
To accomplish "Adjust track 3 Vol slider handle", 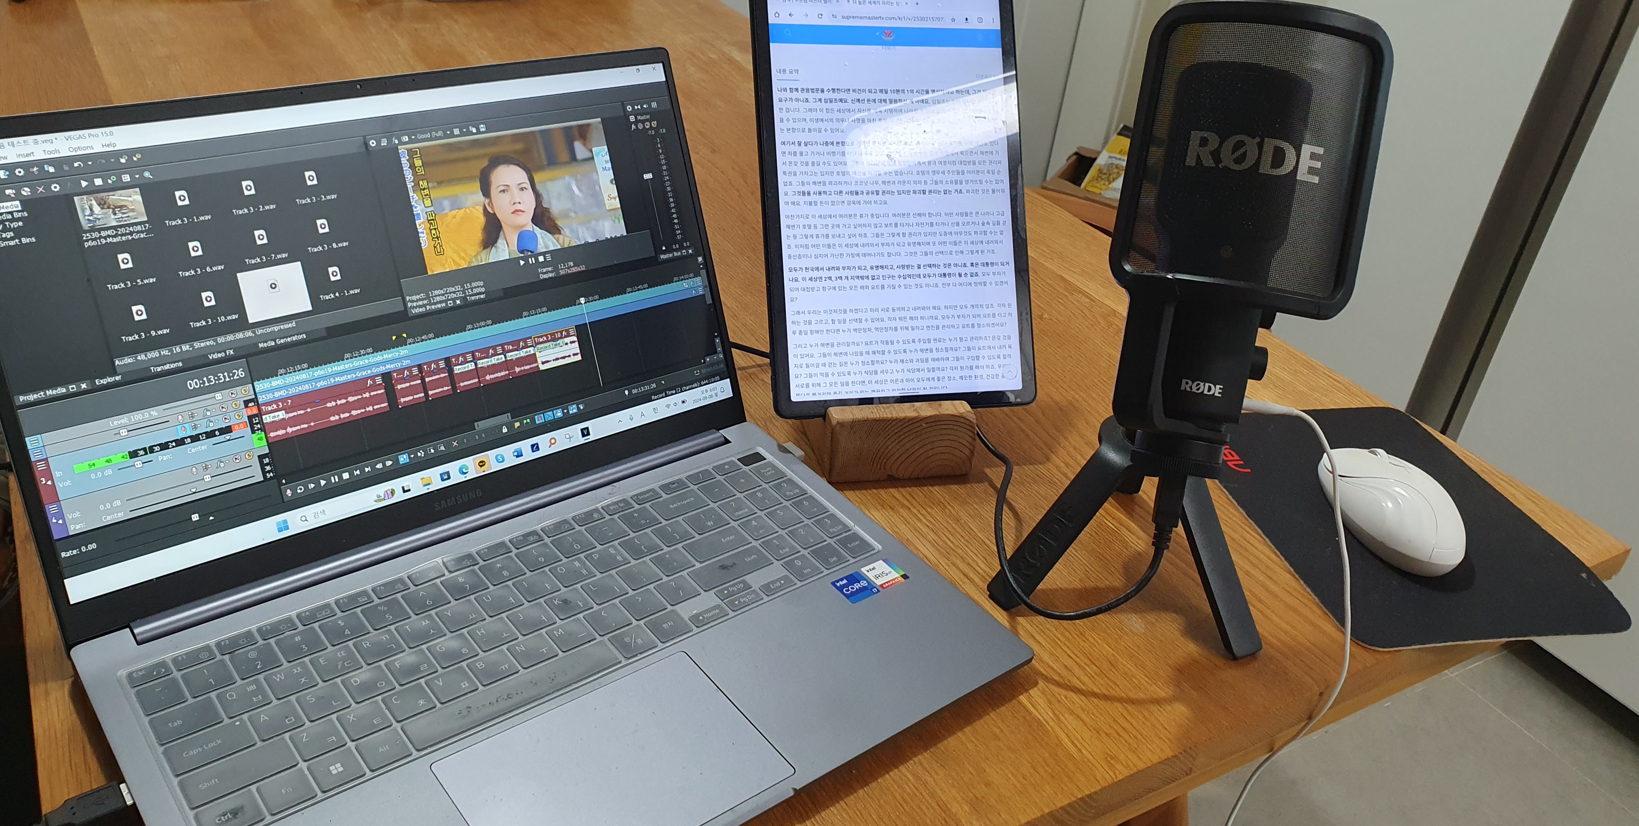I will 138,465.
